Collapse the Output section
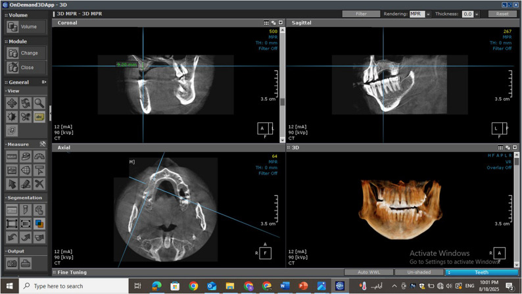 [15, 251]
